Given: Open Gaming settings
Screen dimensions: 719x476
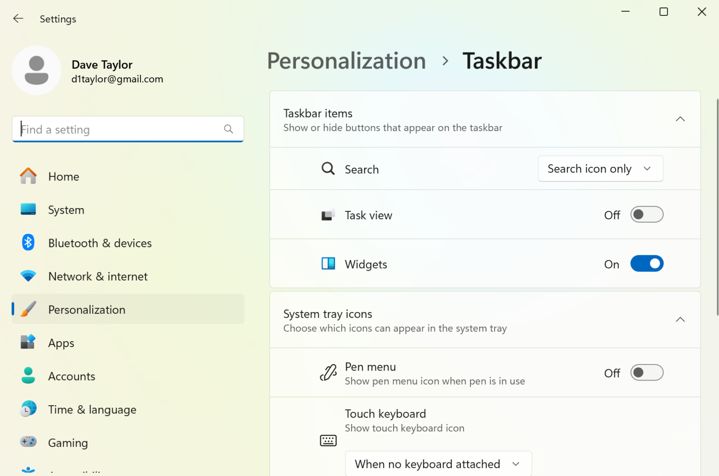Looking at the screenshot, I should click(67, 442).
